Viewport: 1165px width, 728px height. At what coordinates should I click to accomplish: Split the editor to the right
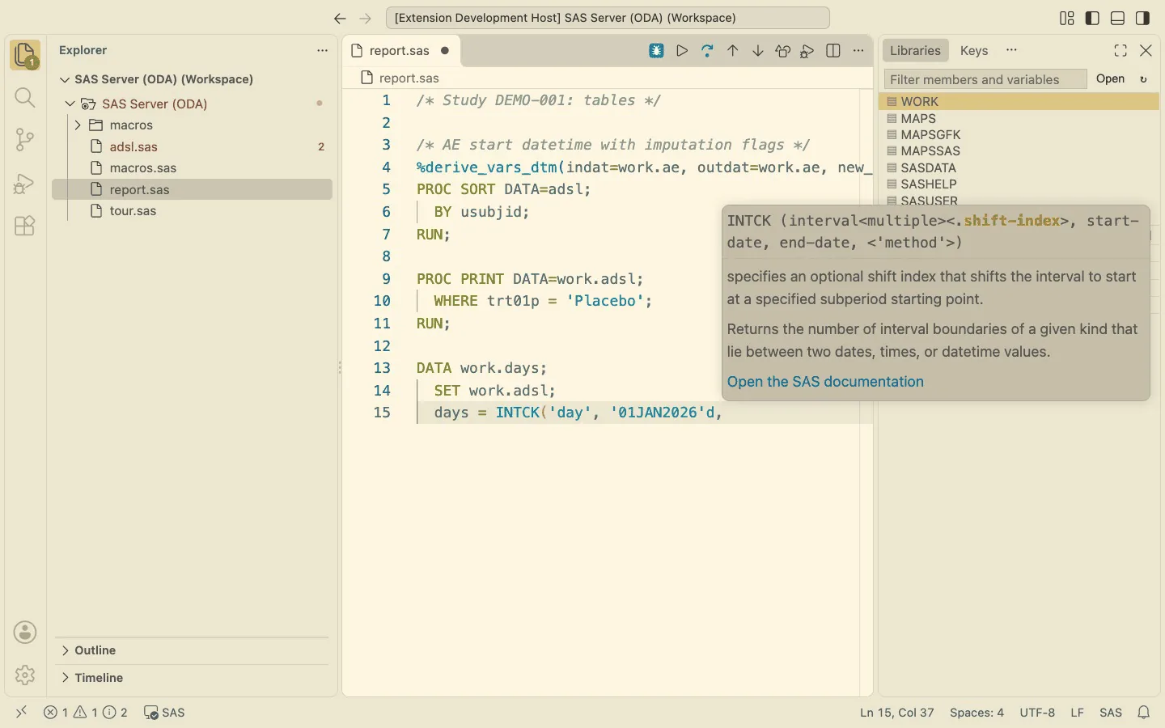point(833,51)
